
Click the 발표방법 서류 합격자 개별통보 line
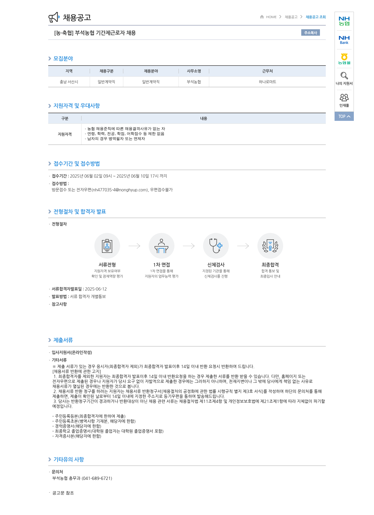tap(79, 296)
